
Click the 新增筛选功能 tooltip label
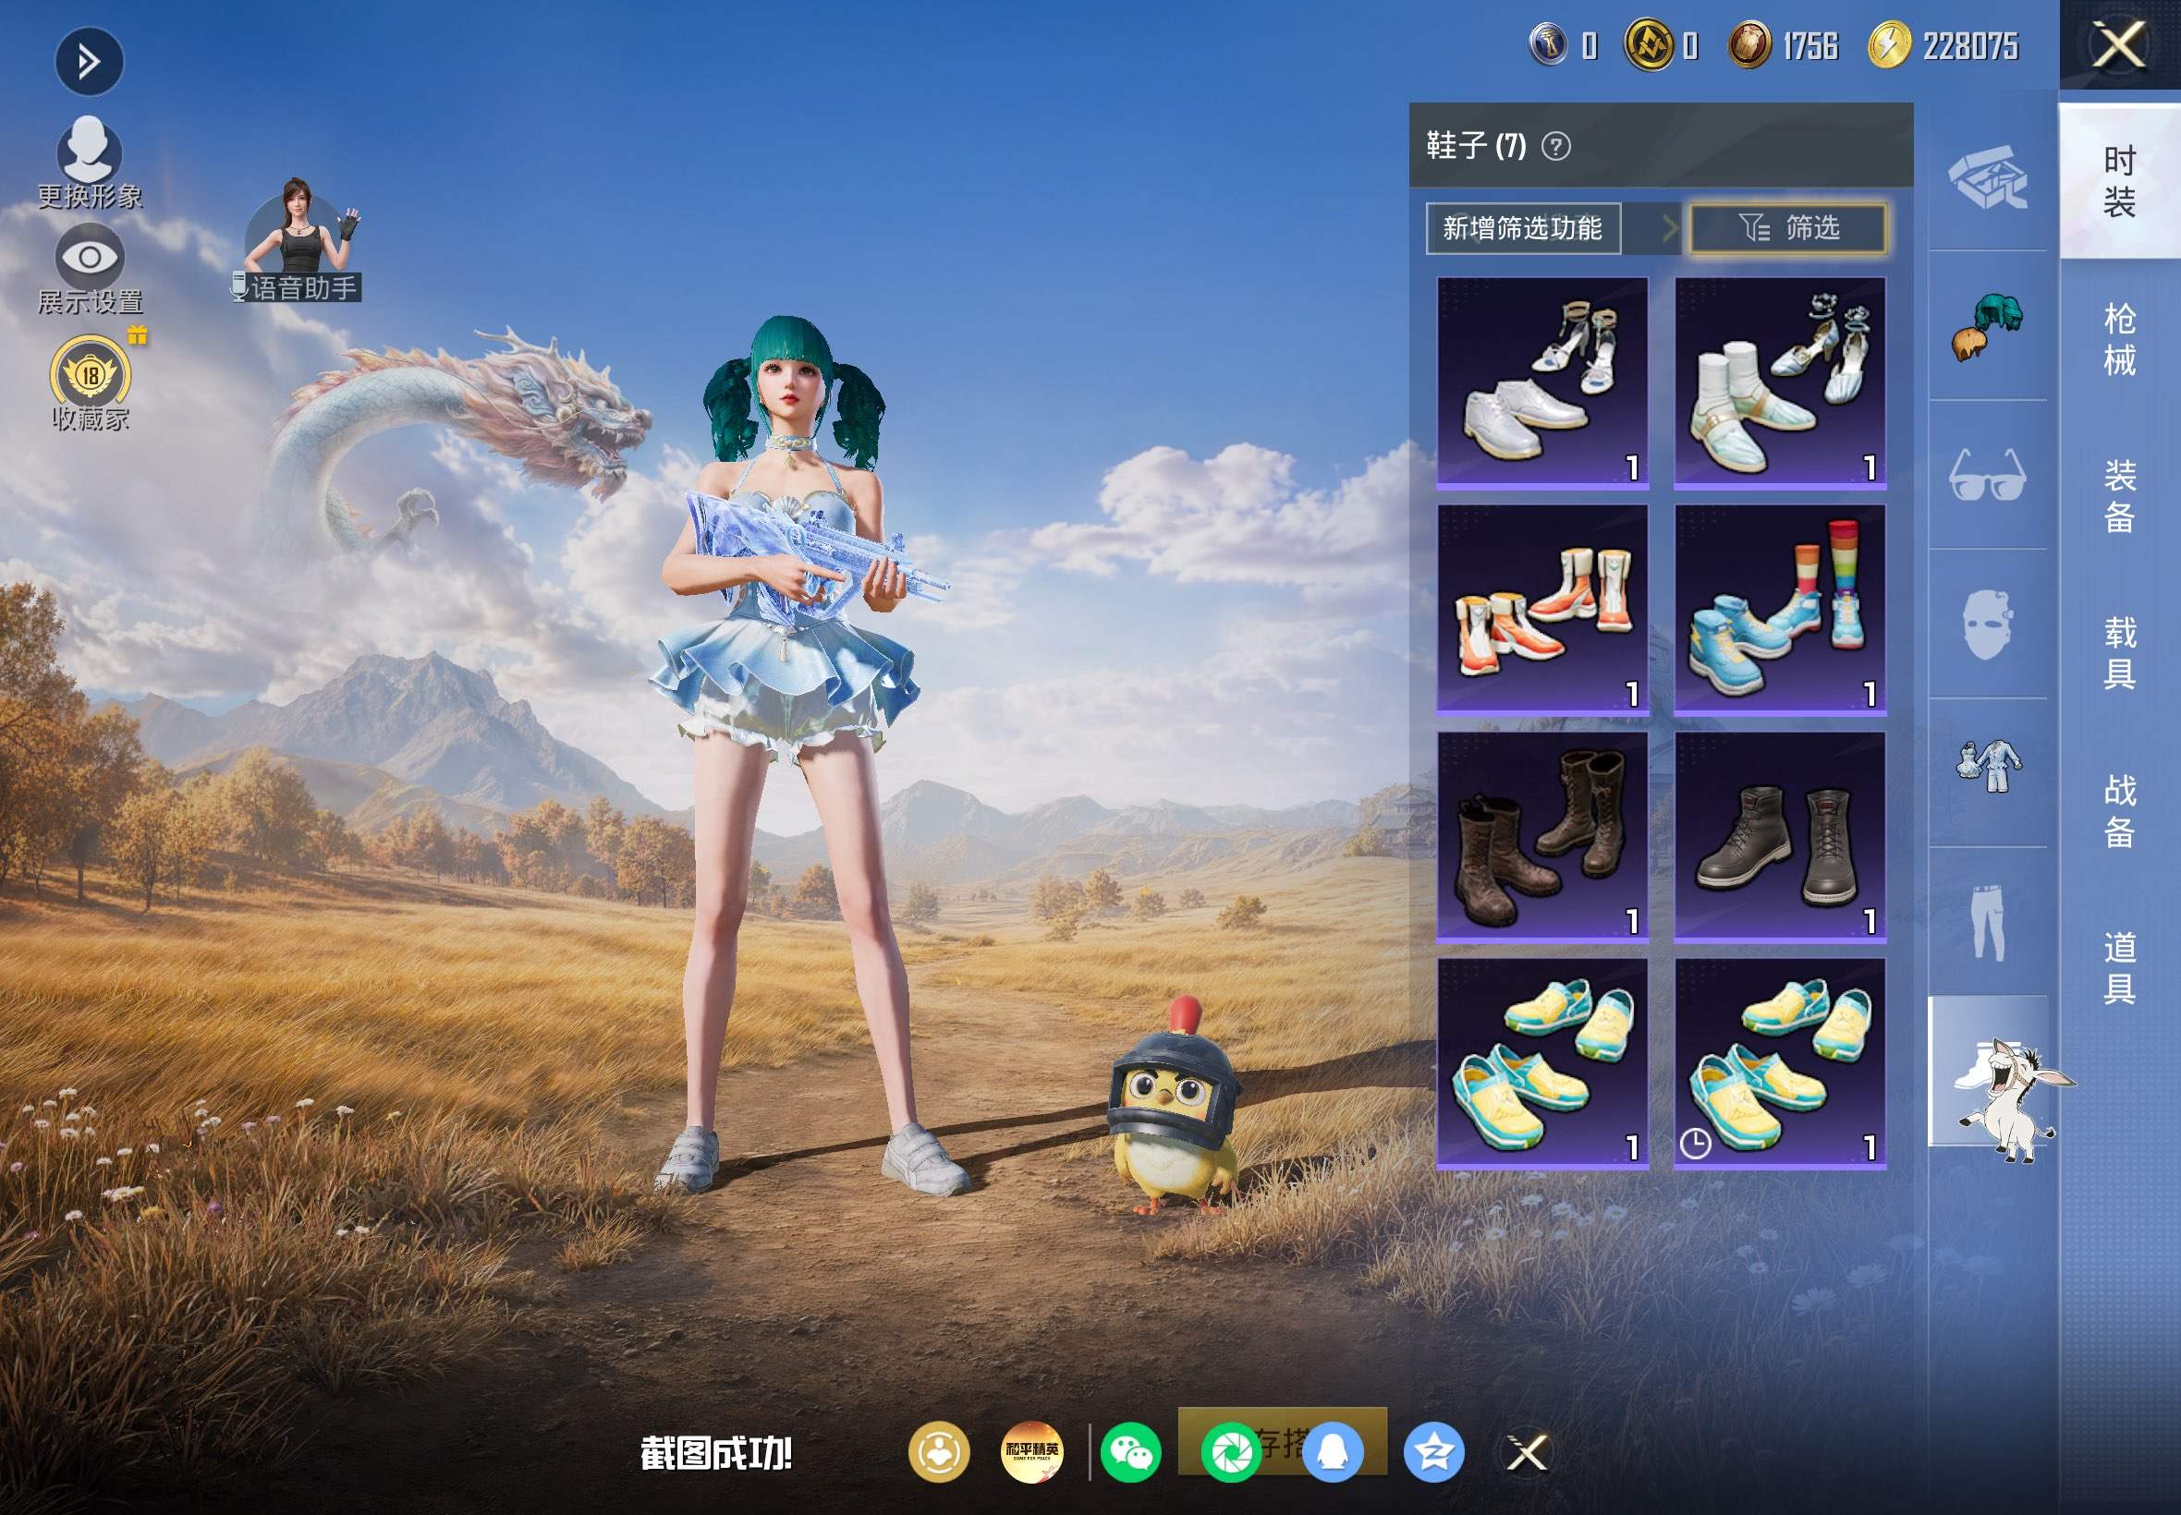click(1523, 228)
